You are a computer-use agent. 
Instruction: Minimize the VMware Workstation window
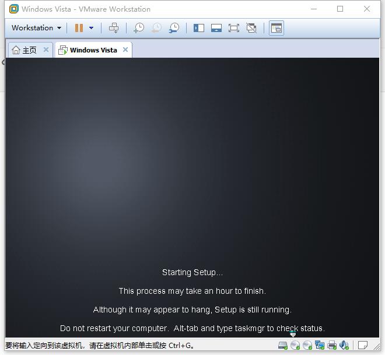pyautogui.click(x=314, y=9)
